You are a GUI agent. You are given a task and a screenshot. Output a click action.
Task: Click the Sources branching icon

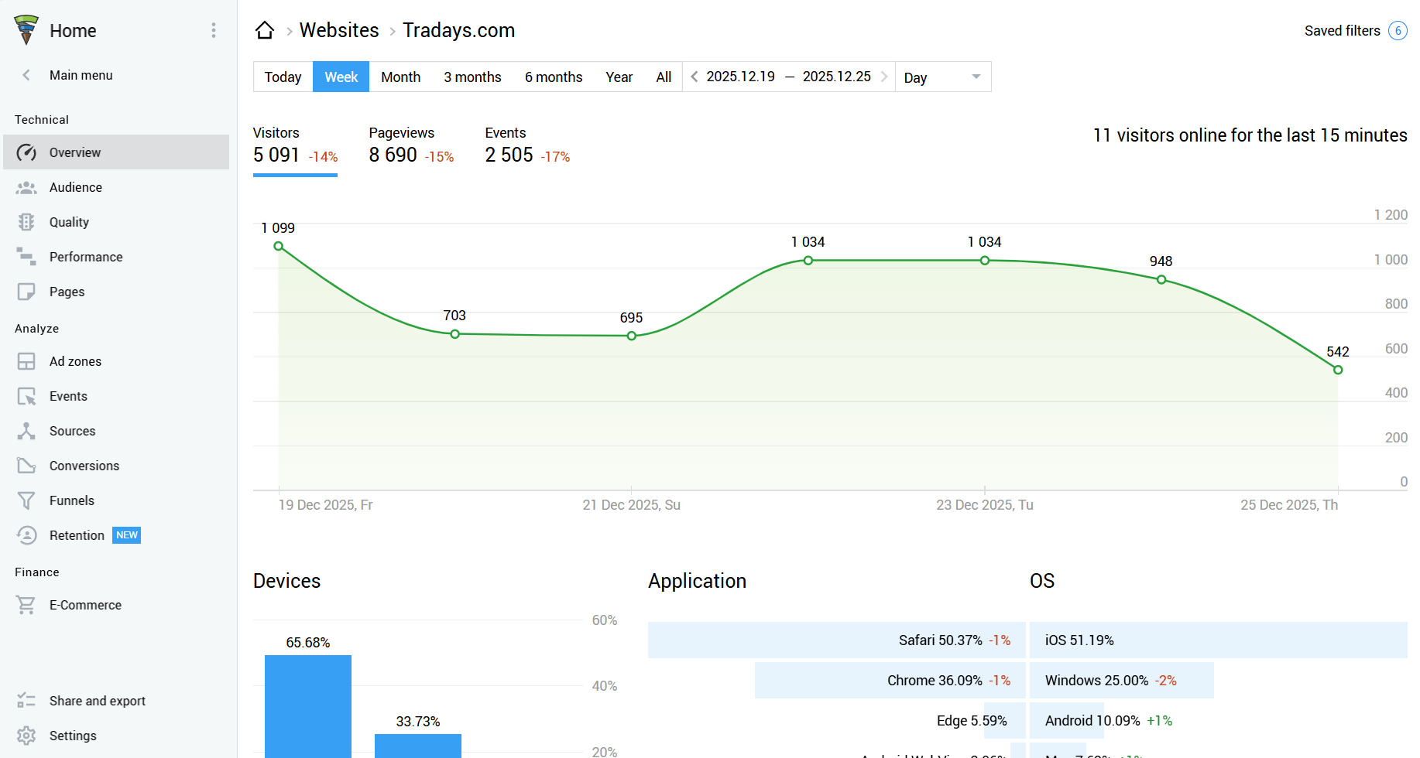pyautogui.click(x=26, y=431)
